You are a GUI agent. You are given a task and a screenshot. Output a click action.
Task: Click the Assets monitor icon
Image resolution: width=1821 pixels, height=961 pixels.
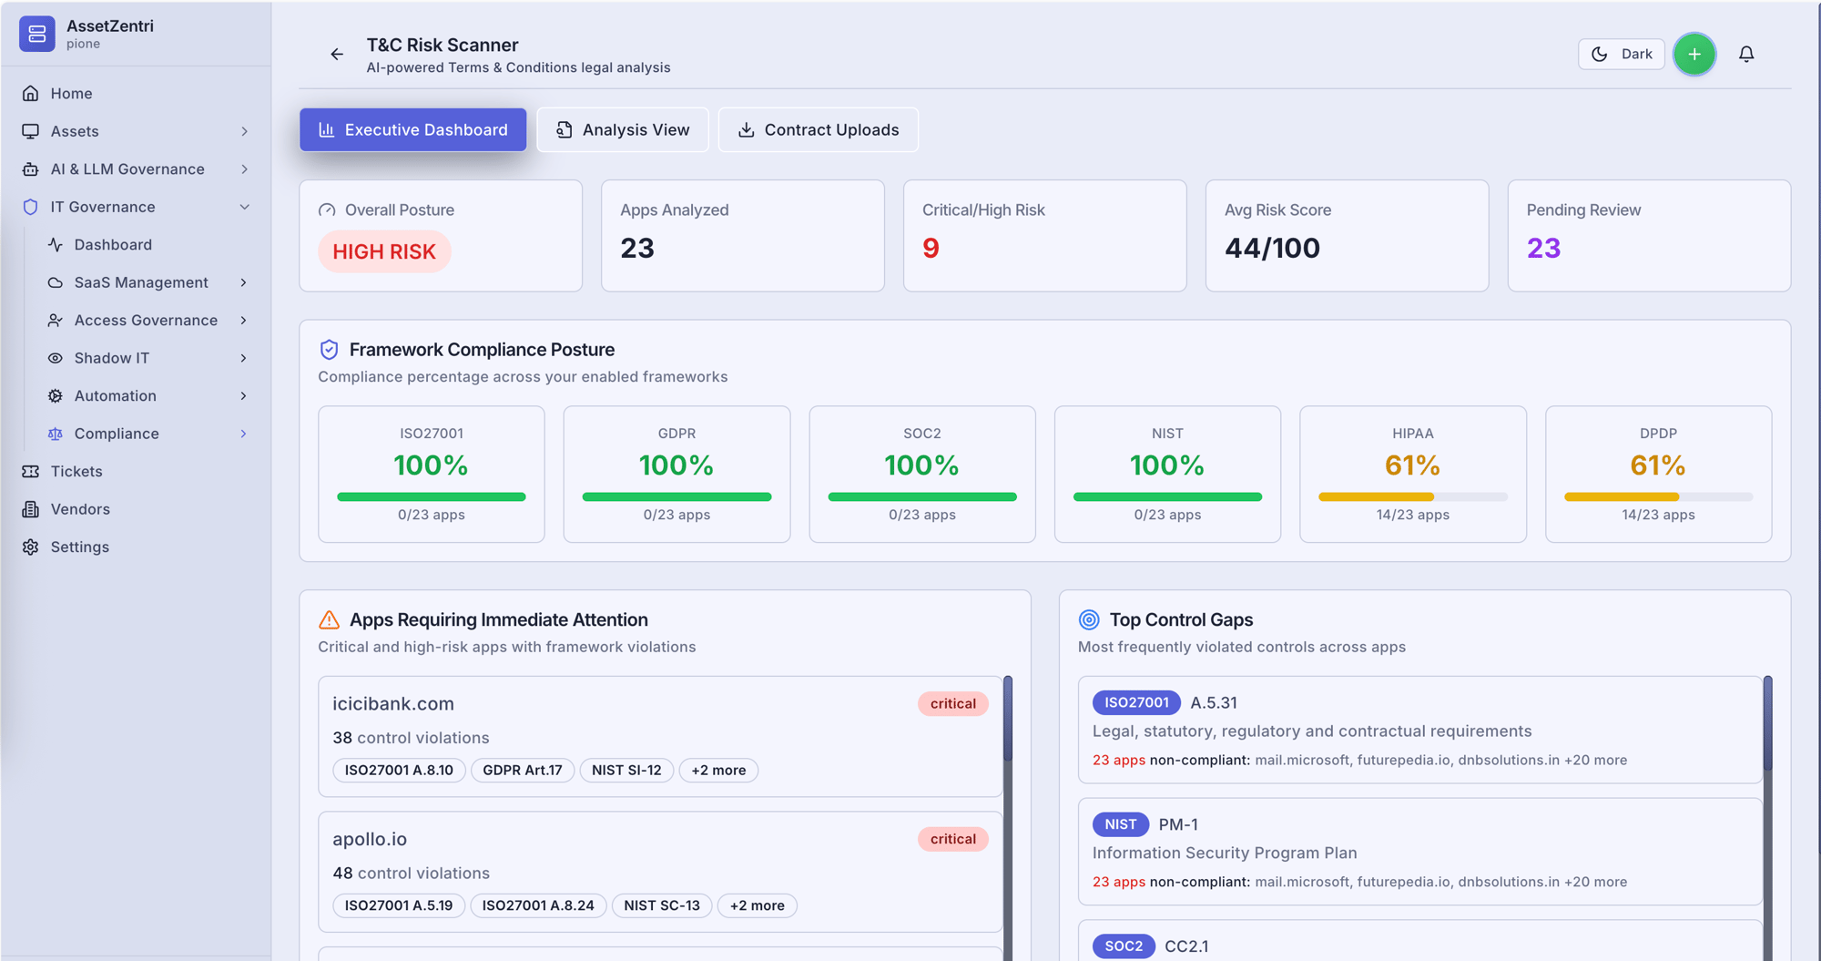pyautogui.click(x=31, y=131)
